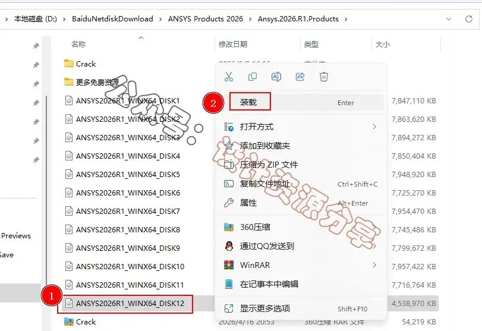The height and width of the screenshot is (331, 482).
Task: Select file ANSYS2026R1_WINX64_DISK6
Action: click(128, 193)
